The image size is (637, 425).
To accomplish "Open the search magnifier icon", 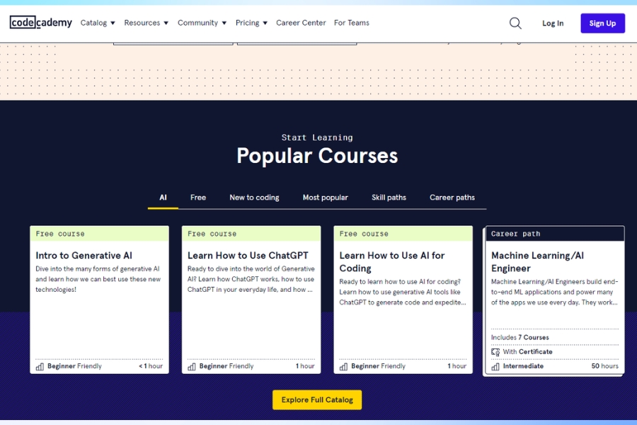I will click(515, 23).
